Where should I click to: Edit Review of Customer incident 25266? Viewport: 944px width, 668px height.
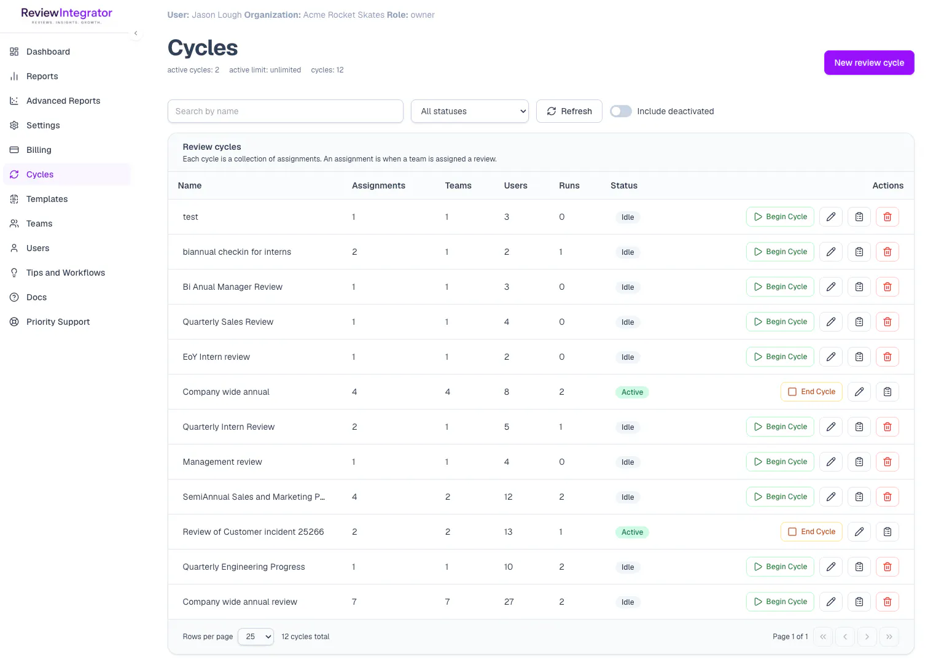pyautogui.click(x=859, y=532)
